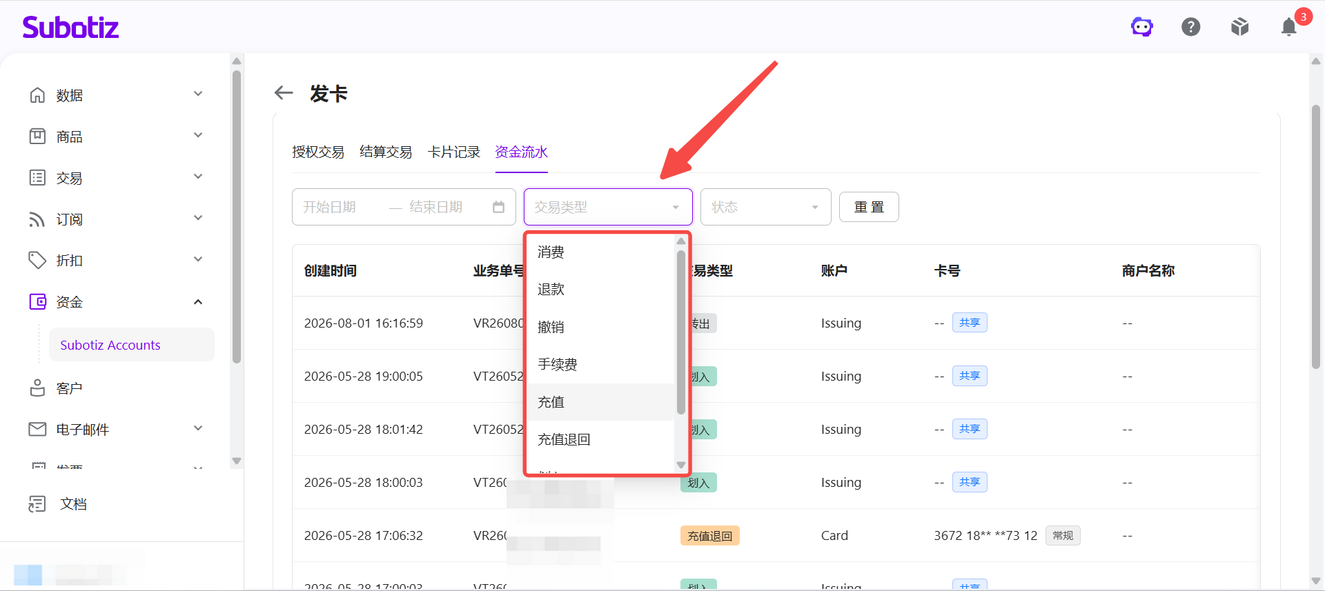The image size is (1325, 591).
Task: Expand the 交易 sidebar menu chevron
Action: pyautogui.click(x=198, y=177)
